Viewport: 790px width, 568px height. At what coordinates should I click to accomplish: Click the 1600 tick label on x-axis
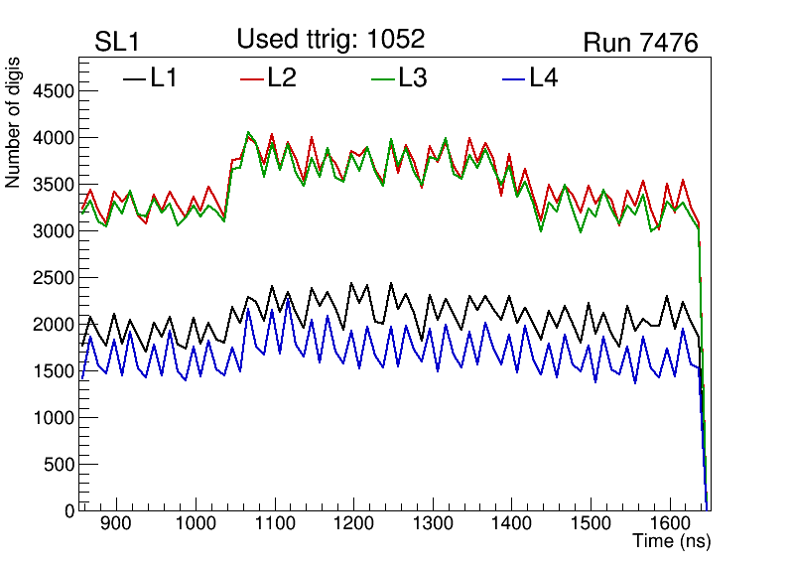668,523
